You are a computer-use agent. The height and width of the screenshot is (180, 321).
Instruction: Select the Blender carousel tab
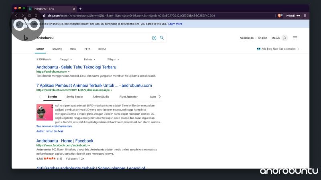pos(53,97)
